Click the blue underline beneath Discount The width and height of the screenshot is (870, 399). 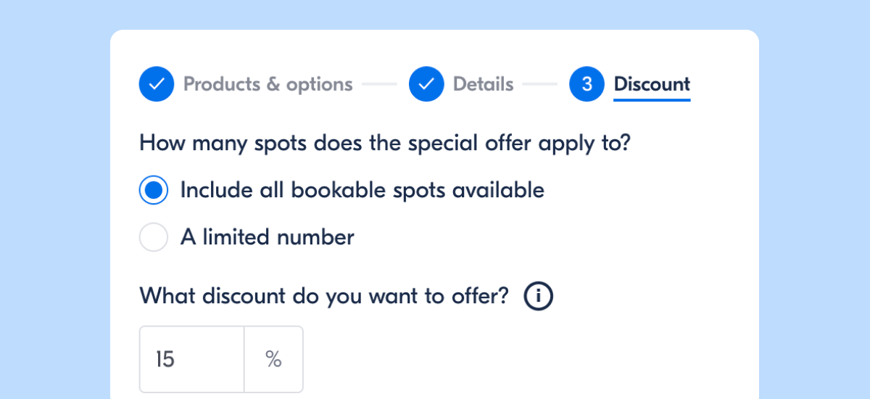(x=652, y=99)
